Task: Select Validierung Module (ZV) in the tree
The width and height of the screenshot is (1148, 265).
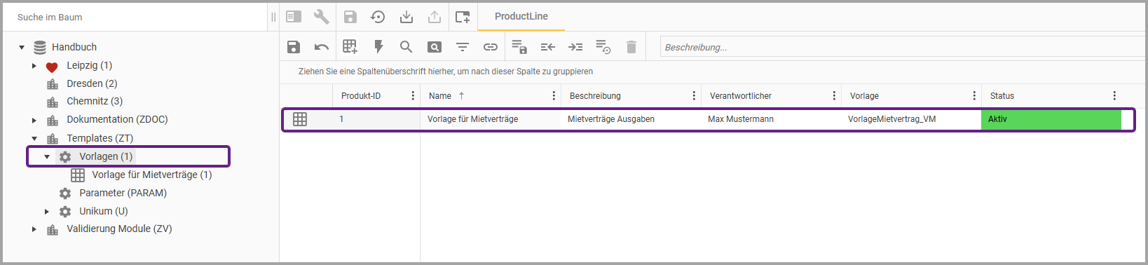Action: (119, 229)
